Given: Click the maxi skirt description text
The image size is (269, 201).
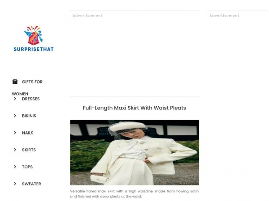Looking at the screenshot, I should pos(134,194).
